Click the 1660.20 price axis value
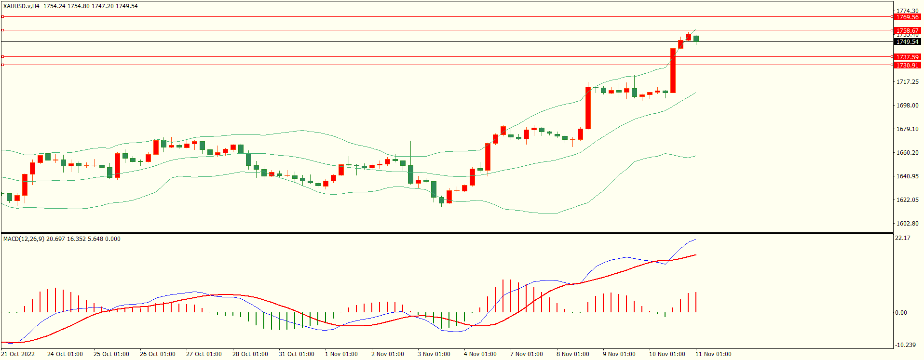The height and width of the screenshot is (360, 924). (907, 153)
